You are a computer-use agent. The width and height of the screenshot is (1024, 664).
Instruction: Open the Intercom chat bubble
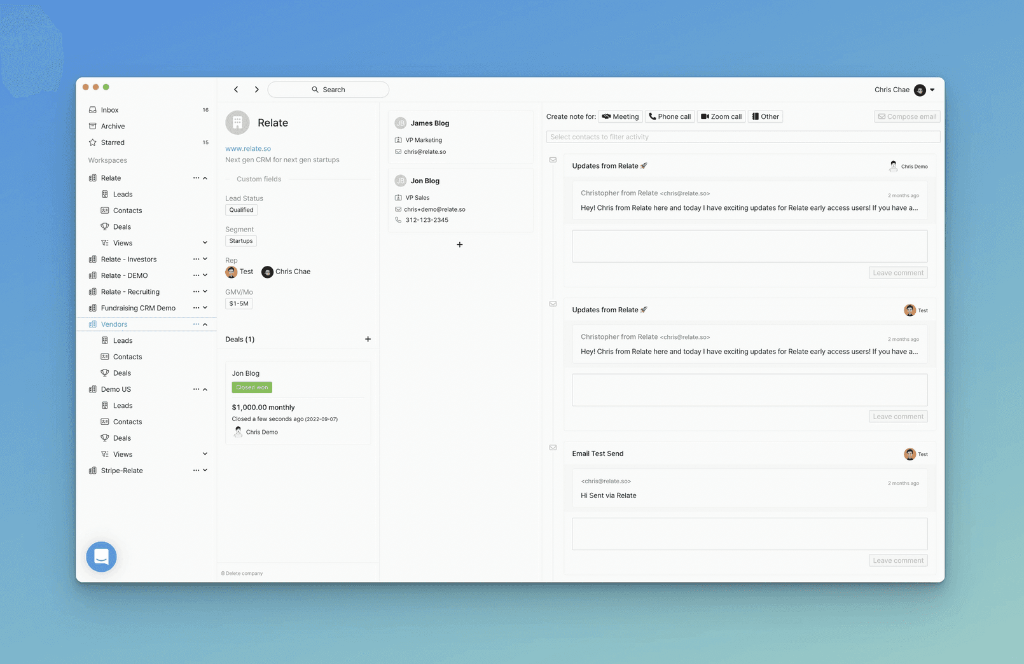101,557
